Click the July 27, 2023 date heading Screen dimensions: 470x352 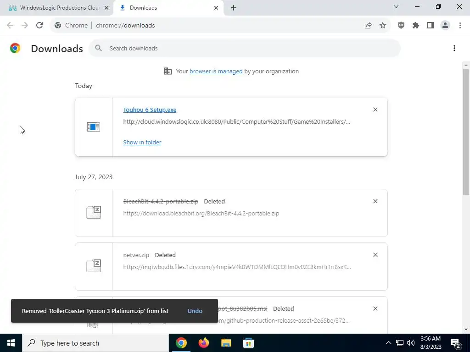[94, 177]
